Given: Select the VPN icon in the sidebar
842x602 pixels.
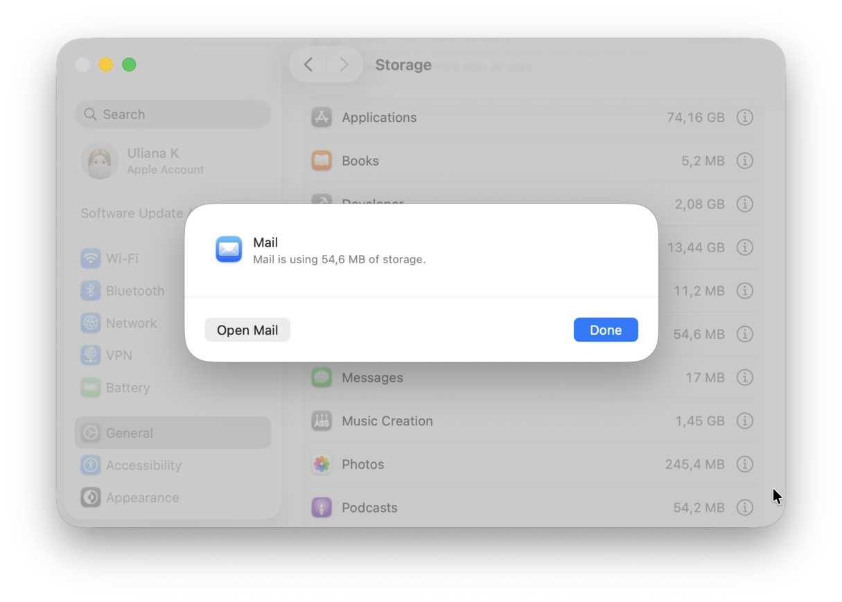Looking at the screenshot, I should tap(91, 355).
